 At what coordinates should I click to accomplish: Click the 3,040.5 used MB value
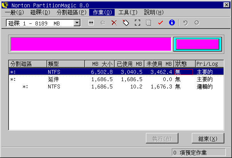coord(132,72)
